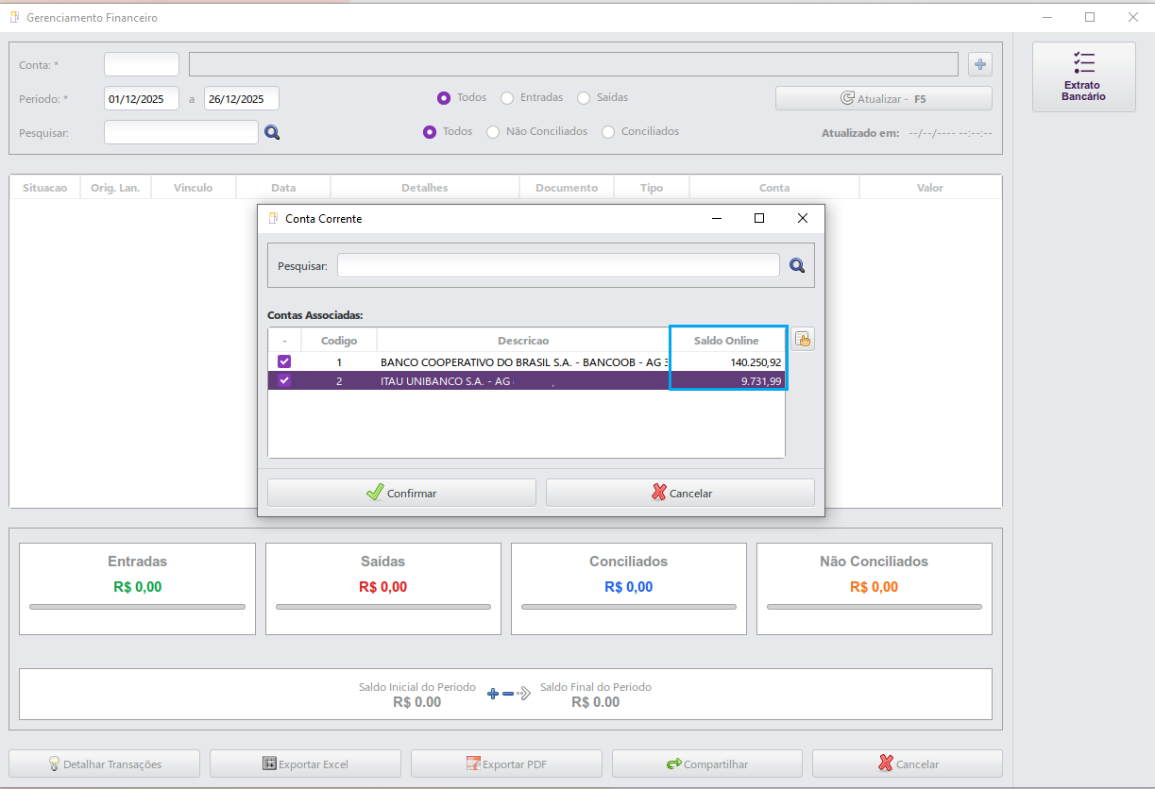Click the Saldo Online column header
The image size is (1155, 789).
pos(726,340)
